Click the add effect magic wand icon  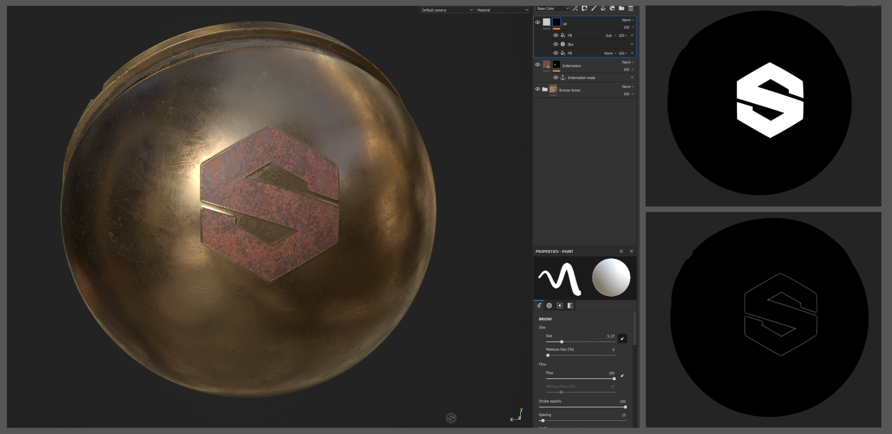point(575,8)
